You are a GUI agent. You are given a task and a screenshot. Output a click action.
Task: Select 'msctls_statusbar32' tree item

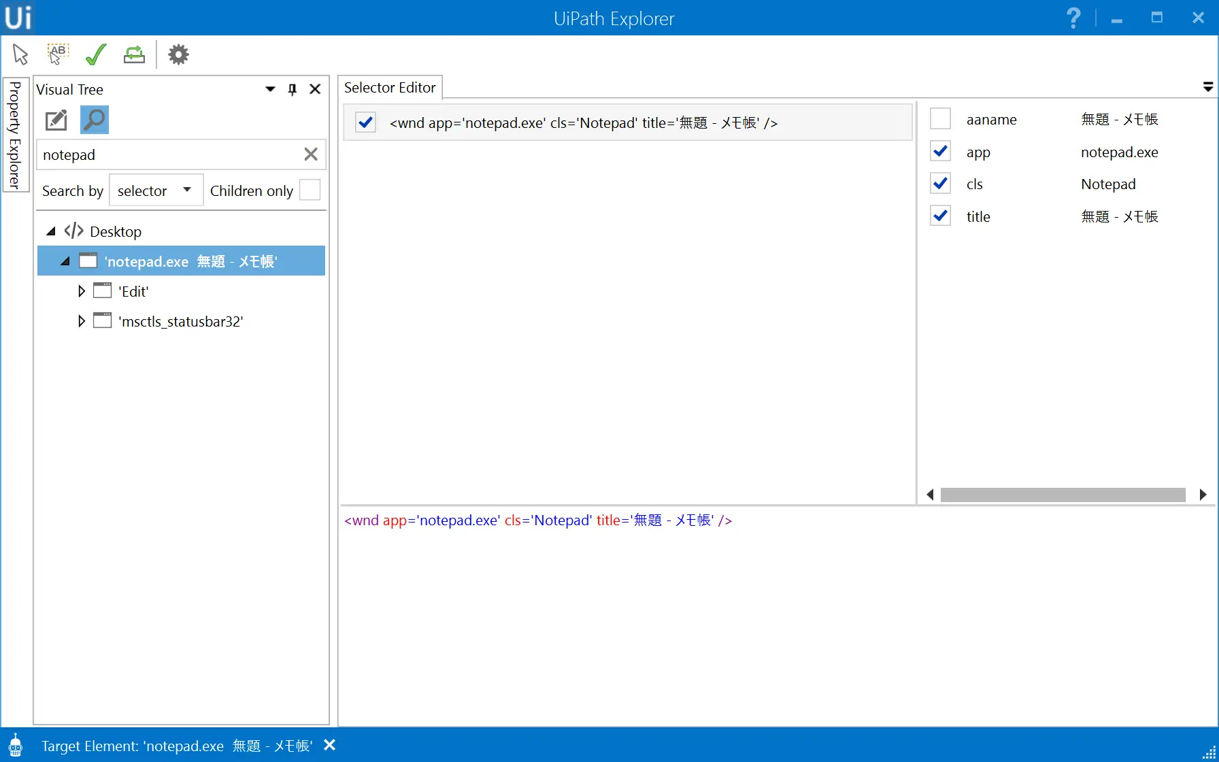[181, 321]
